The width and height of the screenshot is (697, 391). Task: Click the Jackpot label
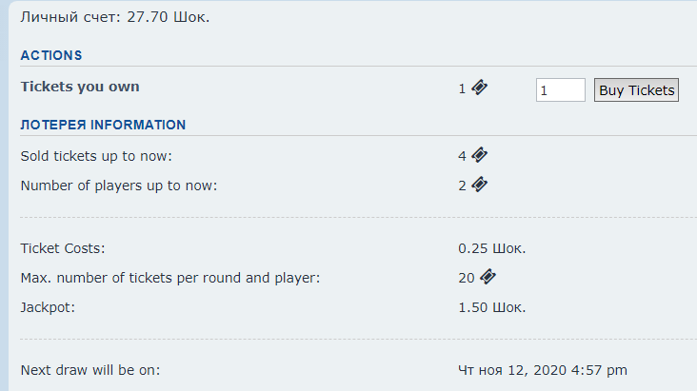(48, 307)
